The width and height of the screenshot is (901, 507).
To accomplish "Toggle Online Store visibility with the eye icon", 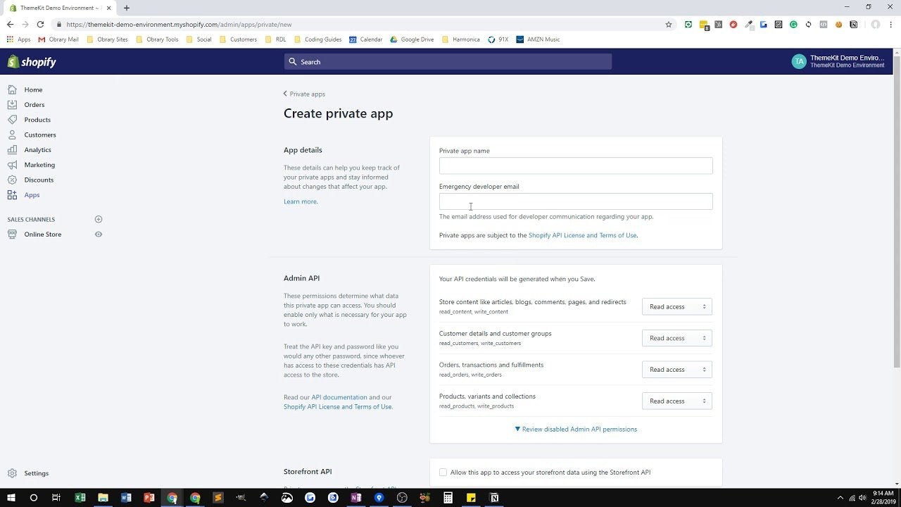I will click(99, 234).
